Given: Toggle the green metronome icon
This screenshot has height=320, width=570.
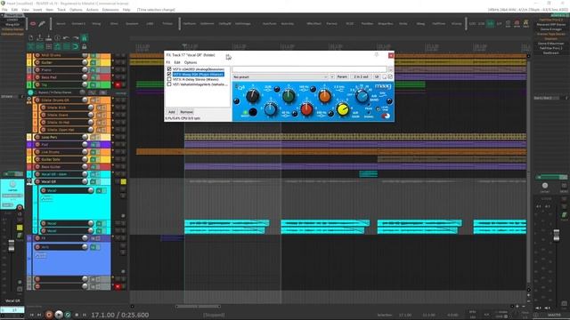Looking at the screenshot, I should pos(84,37).
